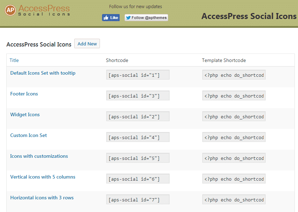298x212 pixels.
Task: Open Horizontal icons with 3 rows
Action: 42,198
